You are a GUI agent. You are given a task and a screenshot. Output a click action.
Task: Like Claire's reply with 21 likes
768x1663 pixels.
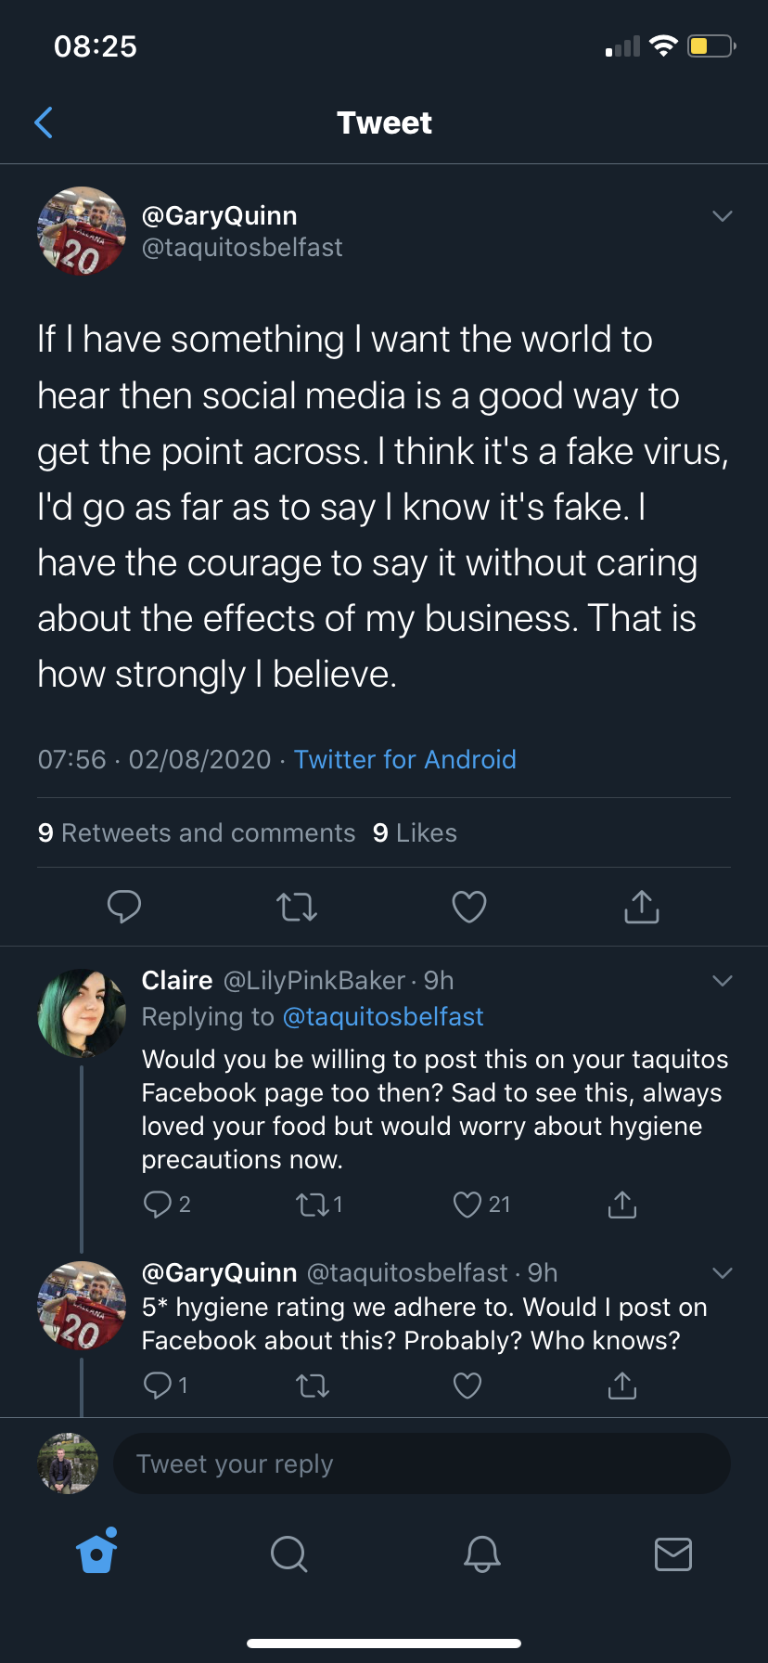(467, 1205)
